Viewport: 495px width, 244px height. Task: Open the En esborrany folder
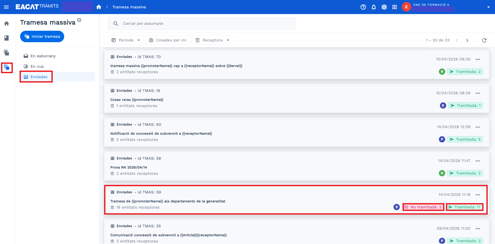click(x=43, y=56)
